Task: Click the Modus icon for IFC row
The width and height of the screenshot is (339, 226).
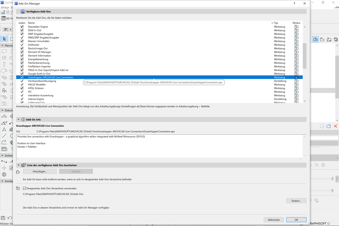Action: (296, 92)
